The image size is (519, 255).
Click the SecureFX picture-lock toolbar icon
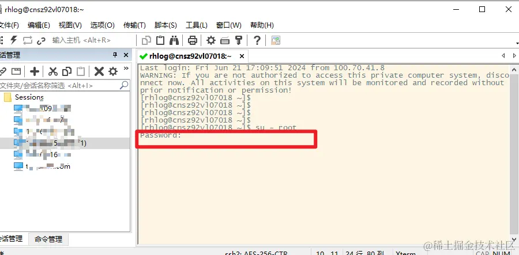276,40
